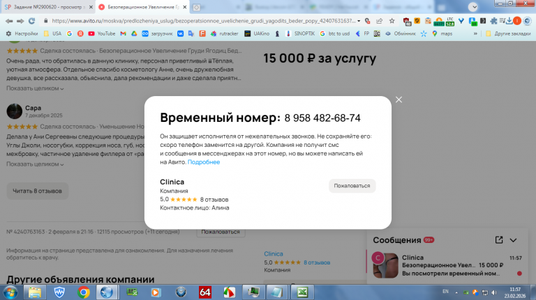The width and height of the screenshot is (536, 300).
Task: Open the 'загрузчик' bookmark
Action: point(157,33)
